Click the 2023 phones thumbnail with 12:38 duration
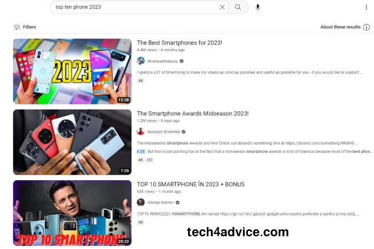Screen dimensions: 374x249 coord(72,71)
